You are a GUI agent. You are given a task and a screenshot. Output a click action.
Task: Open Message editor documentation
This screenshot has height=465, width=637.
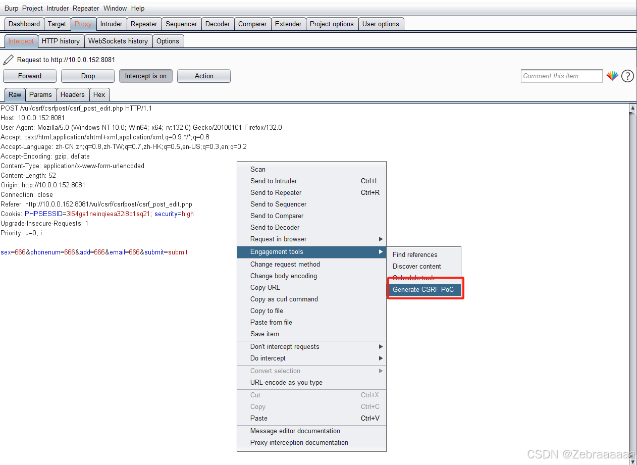point(311,431)
